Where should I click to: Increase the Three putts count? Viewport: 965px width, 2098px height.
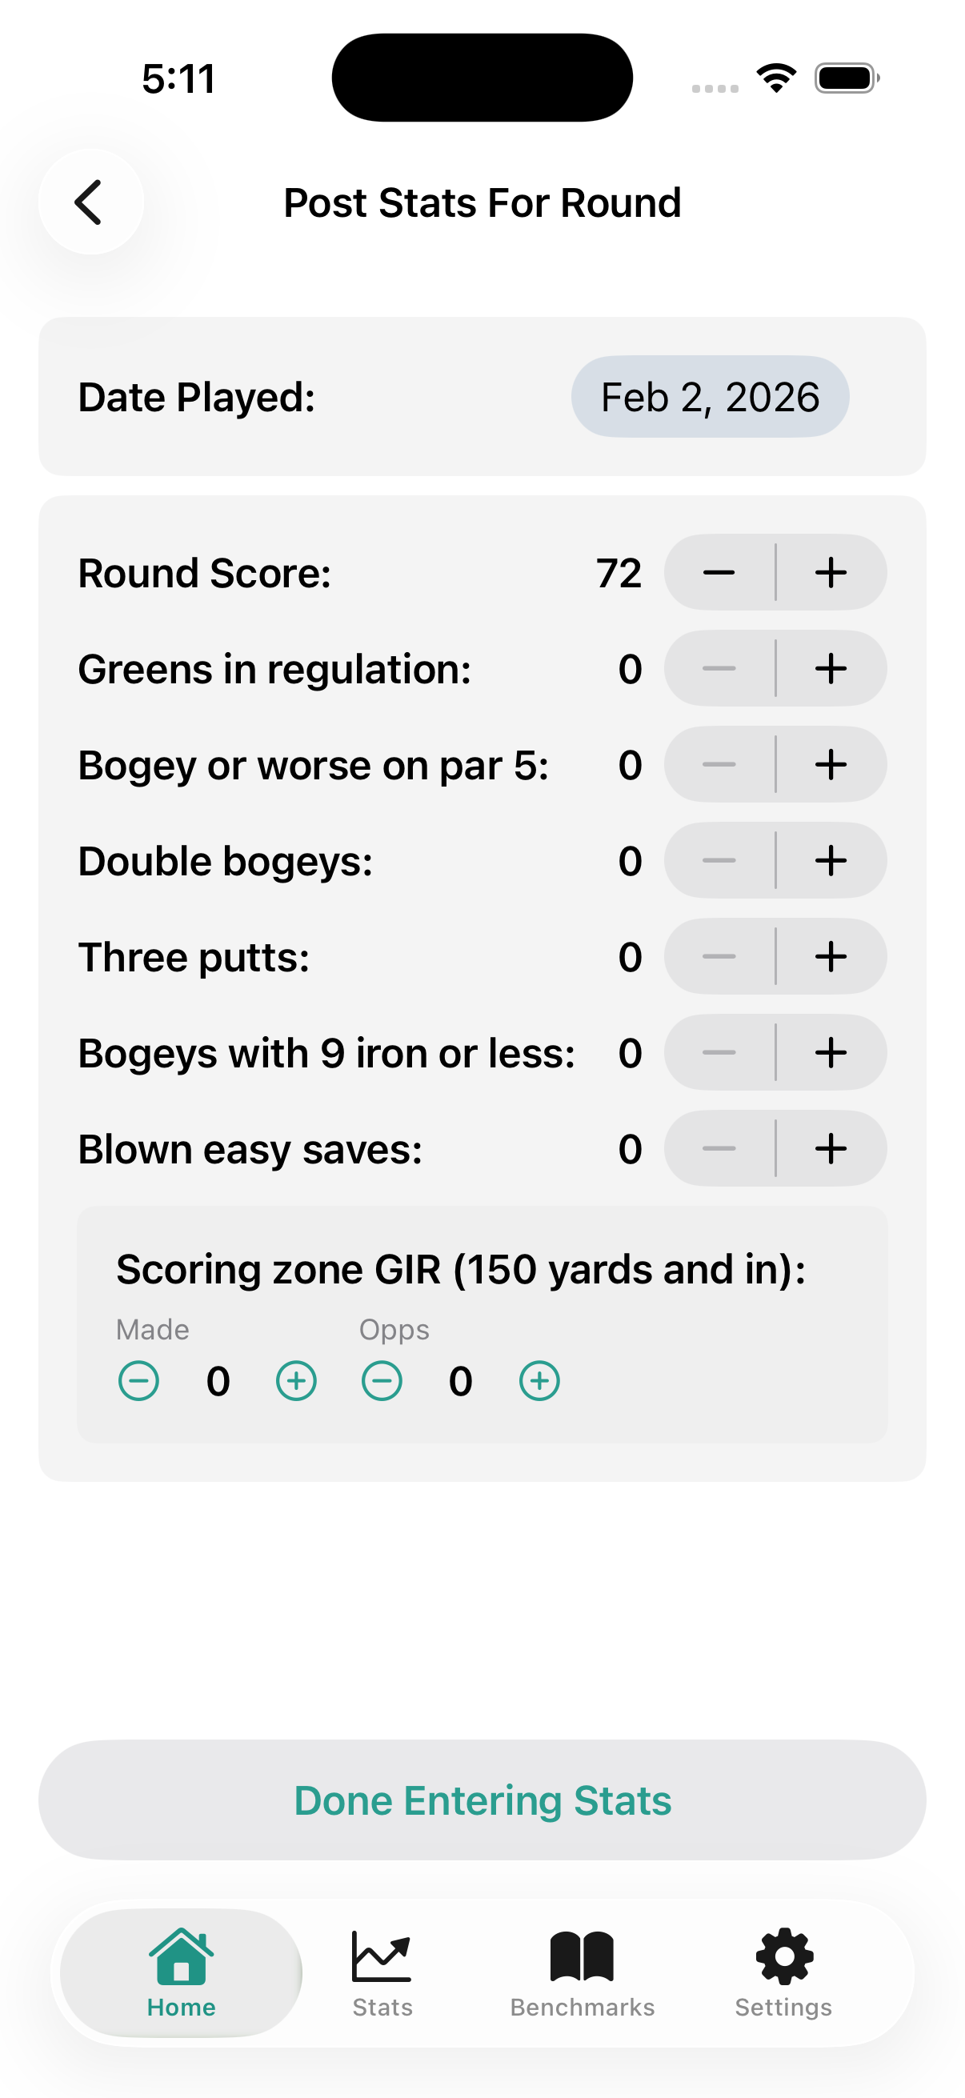point(831,956)
